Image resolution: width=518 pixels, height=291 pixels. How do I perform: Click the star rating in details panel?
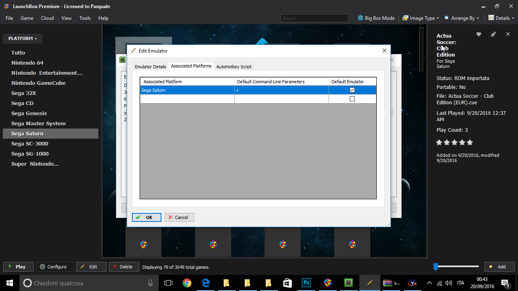coord(454,142)
